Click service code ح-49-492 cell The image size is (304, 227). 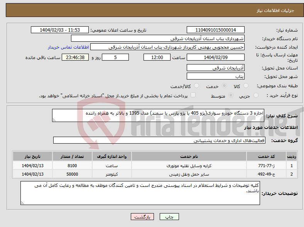pos(267,174)
